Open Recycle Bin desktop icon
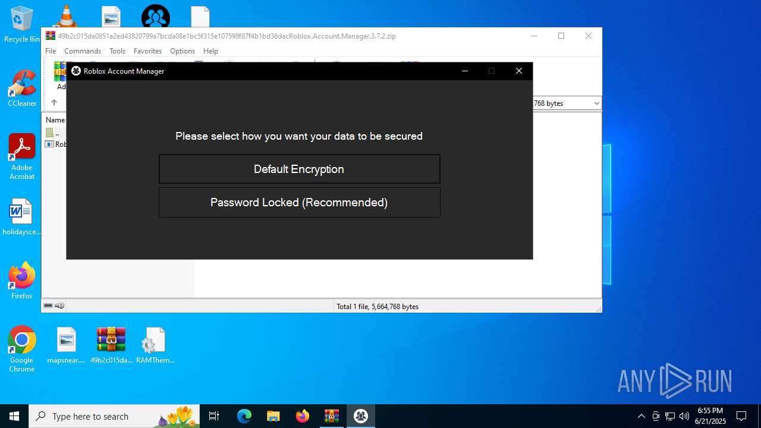Image resolution: width=761 pixels, height=428 pixels. [22, 24]
